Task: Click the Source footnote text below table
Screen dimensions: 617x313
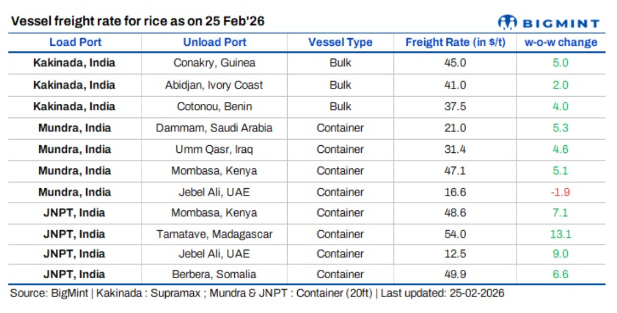Action: pos(257,293)
